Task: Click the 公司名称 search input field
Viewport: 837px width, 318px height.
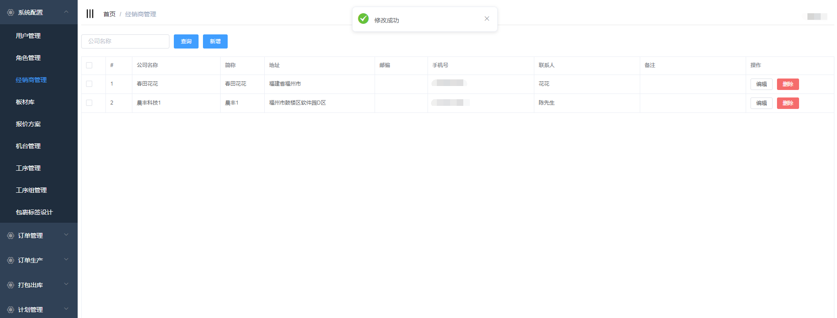Action: pyautogui.click(x=125, y=41)
